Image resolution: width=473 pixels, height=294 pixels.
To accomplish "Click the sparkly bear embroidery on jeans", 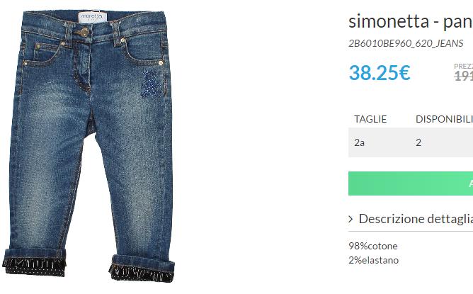I will (152, 84).
